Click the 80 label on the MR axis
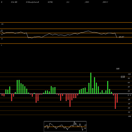The width and height of the screenshot is (132, 132). 129,78
